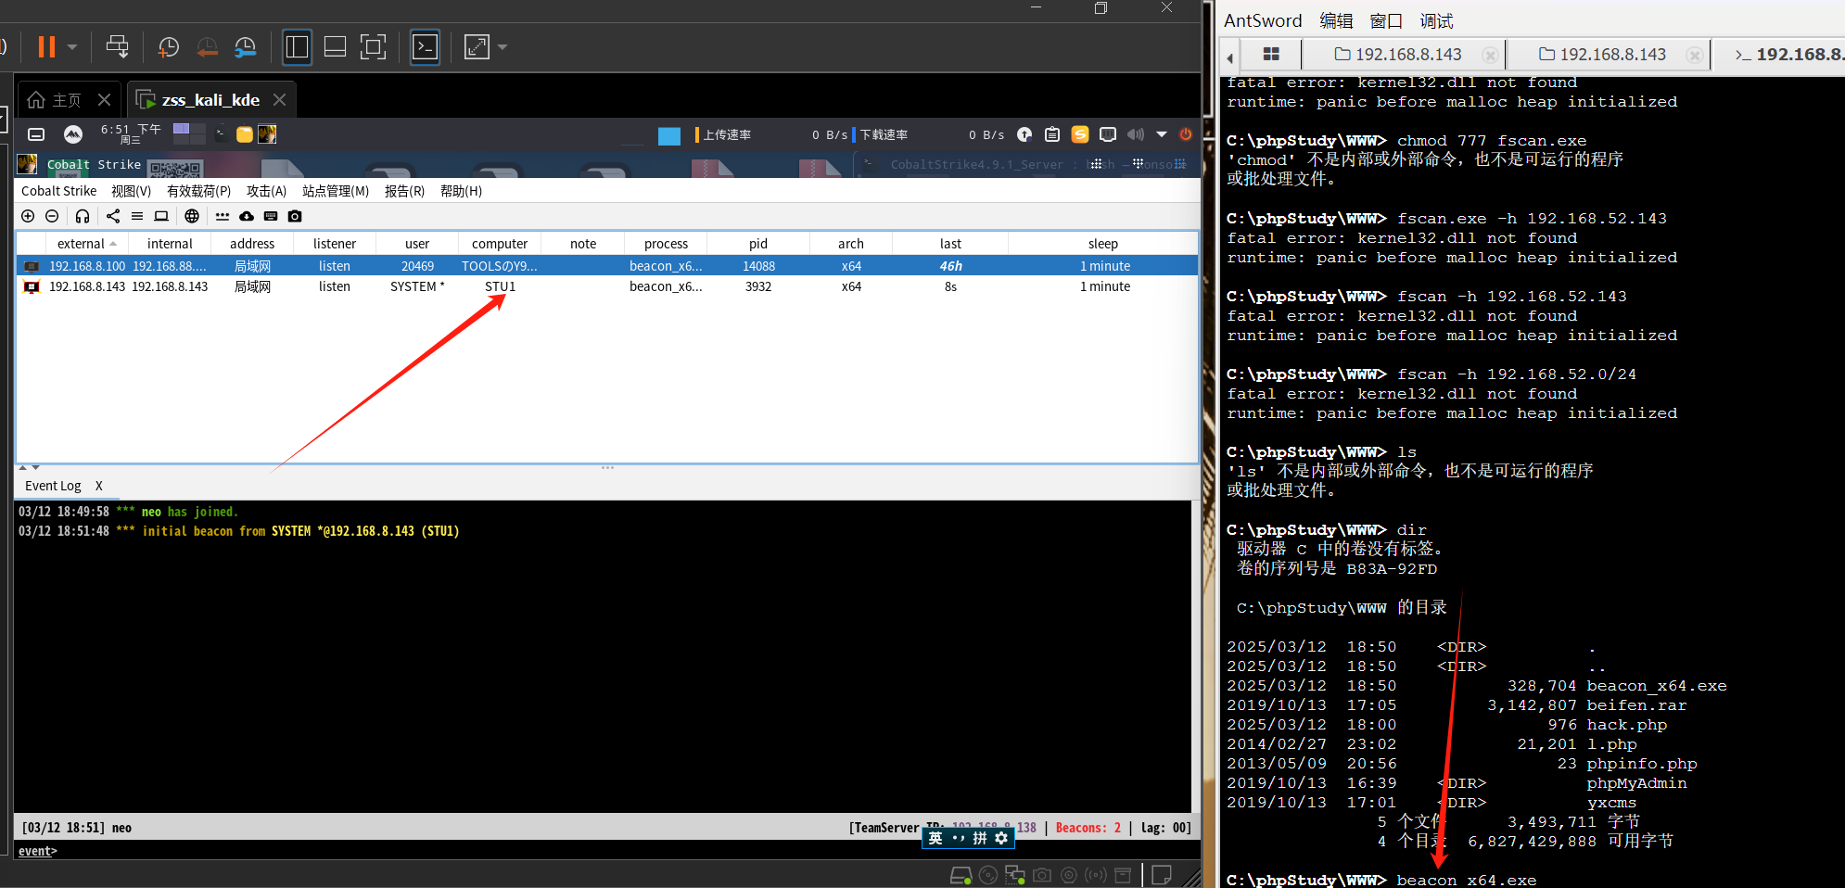Click the connect to team server plus icon
The image size is (1845, 888).
pos(28,216)
